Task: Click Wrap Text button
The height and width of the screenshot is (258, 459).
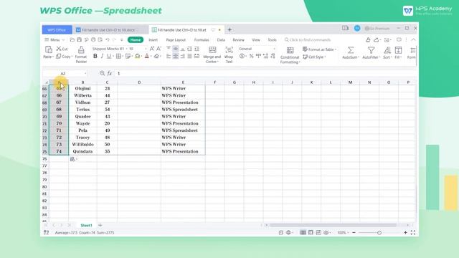Action: pyautogui.click(x=229, y=54)
